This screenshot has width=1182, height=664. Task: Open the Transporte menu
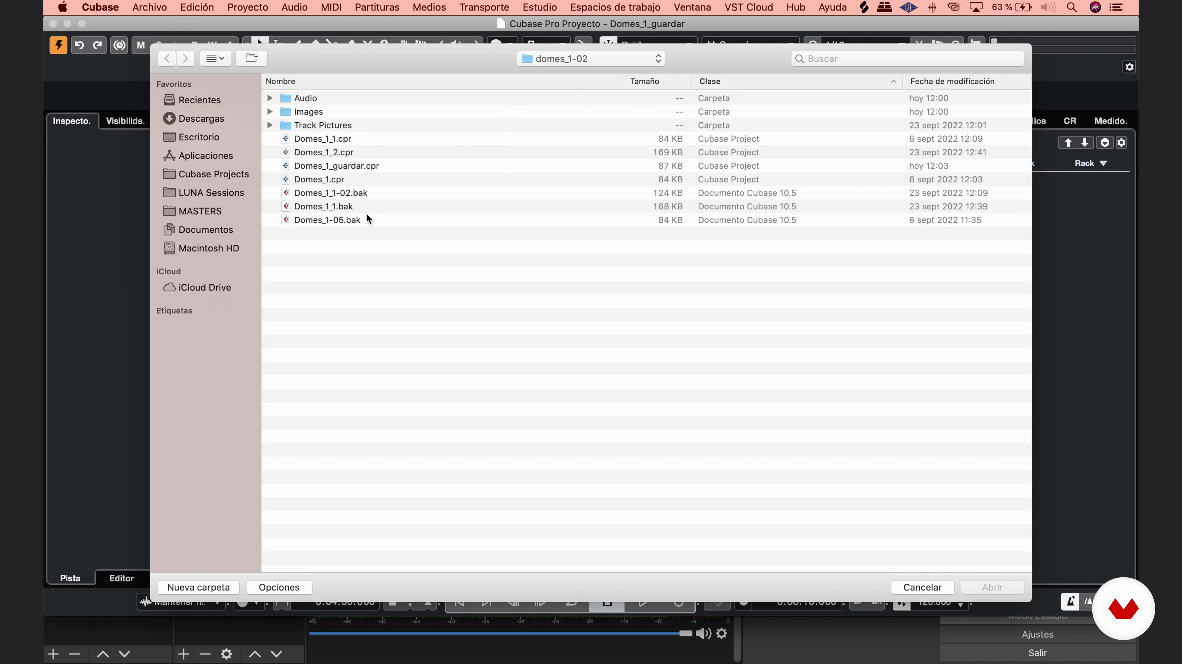(484, 7)
